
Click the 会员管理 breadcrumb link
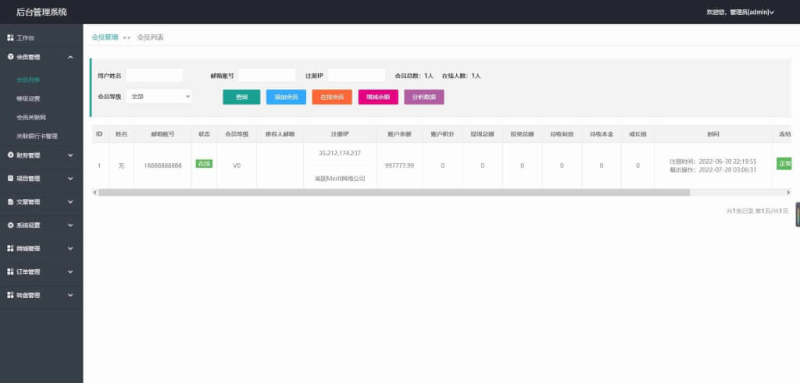105,37
